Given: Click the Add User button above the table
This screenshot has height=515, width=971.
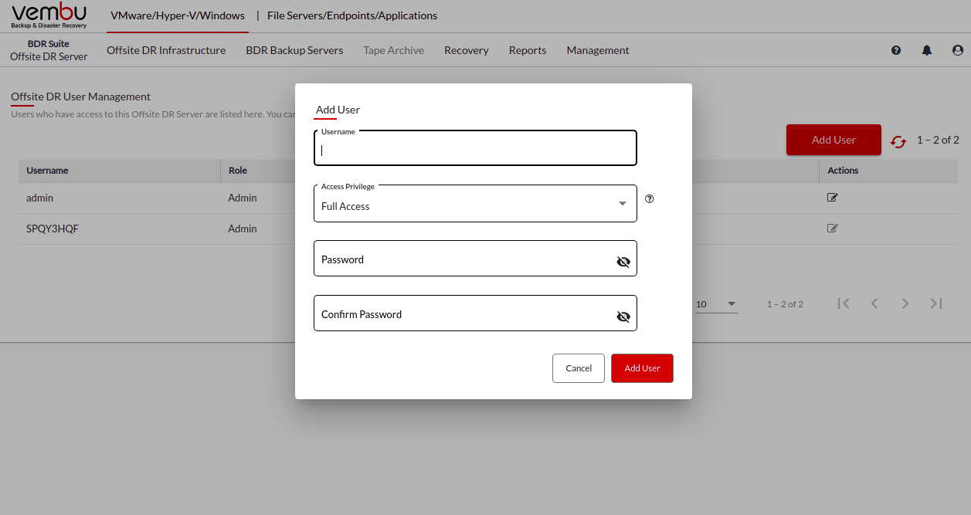Looking at the screenshot, I should click(x=833, y=140).
